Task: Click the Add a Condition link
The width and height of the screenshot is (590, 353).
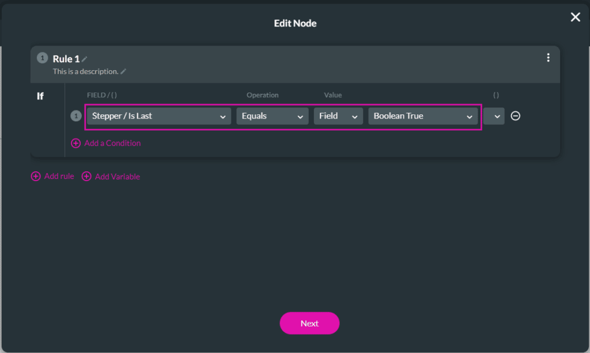Action: click(112, 143)
